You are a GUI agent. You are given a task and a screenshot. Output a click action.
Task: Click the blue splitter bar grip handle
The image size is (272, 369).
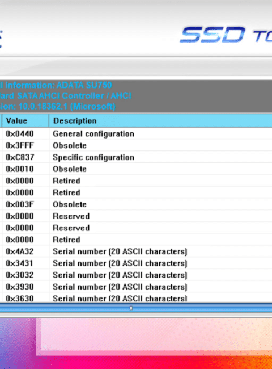[x=131, y=308]
